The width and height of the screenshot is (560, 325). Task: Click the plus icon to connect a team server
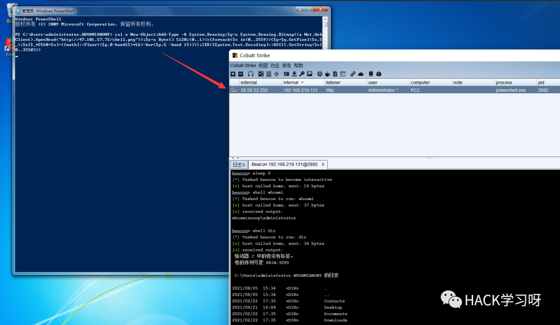pyautogui.click(x=233, y=74)
